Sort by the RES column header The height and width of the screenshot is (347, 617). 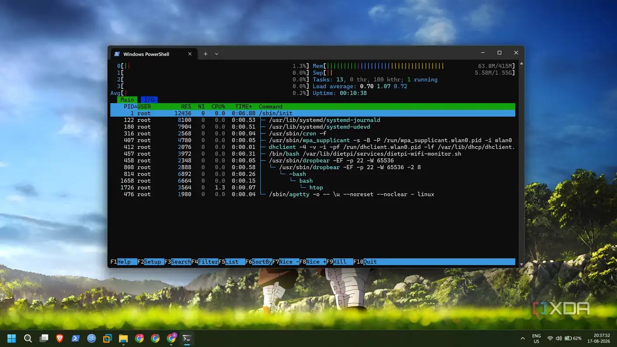click(186, 106)
